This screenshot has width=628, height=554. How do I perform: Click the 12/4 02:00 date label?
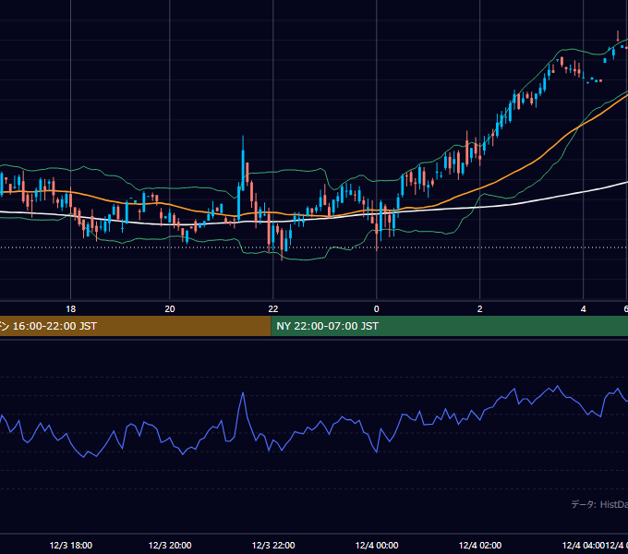(x=480, y=545)
